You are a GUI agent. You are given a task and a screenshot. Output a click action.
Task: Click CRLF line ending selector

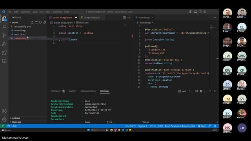(x=160, y=126)
